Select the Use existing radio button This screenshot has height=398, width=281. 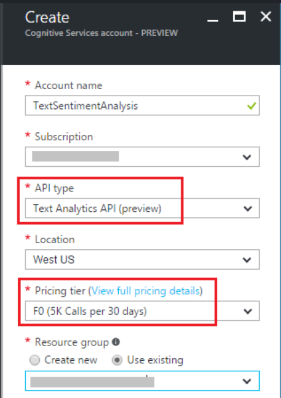pos(117,360)
